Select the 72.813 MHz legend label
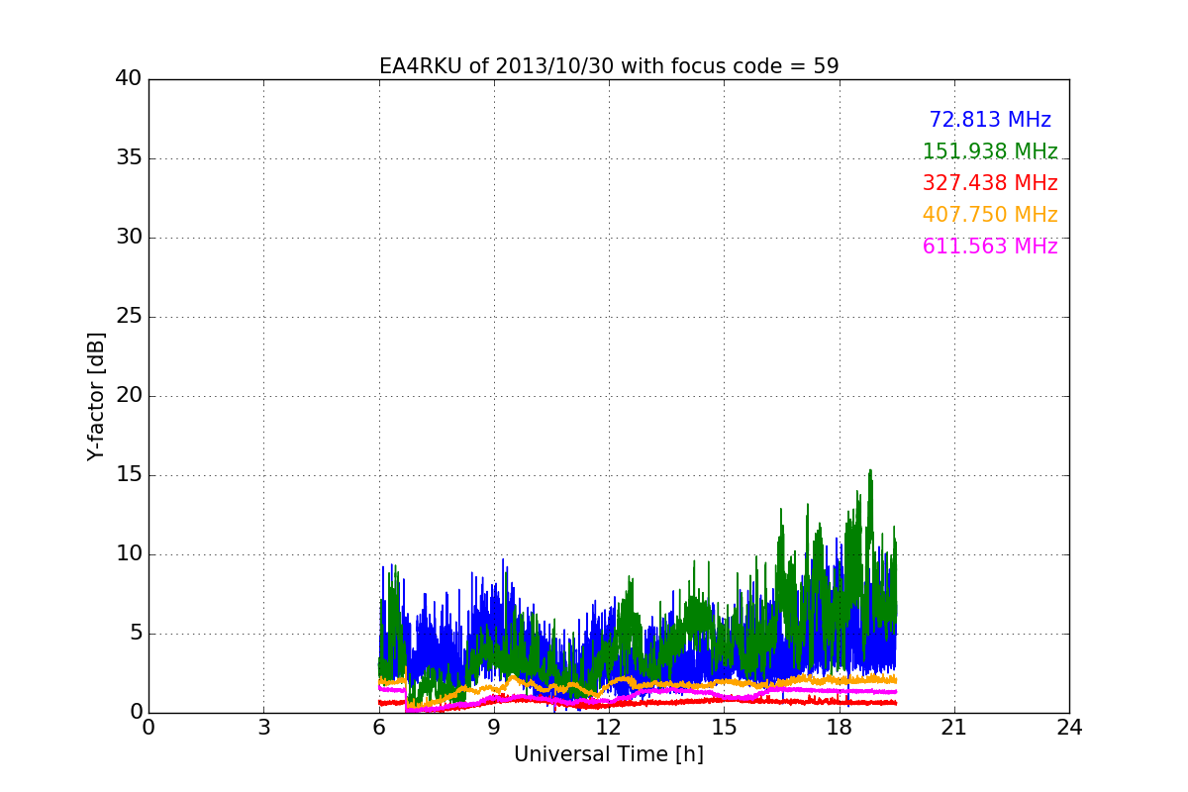The width and height of the screenshot is (1188, 792). [x=990, y=120]
